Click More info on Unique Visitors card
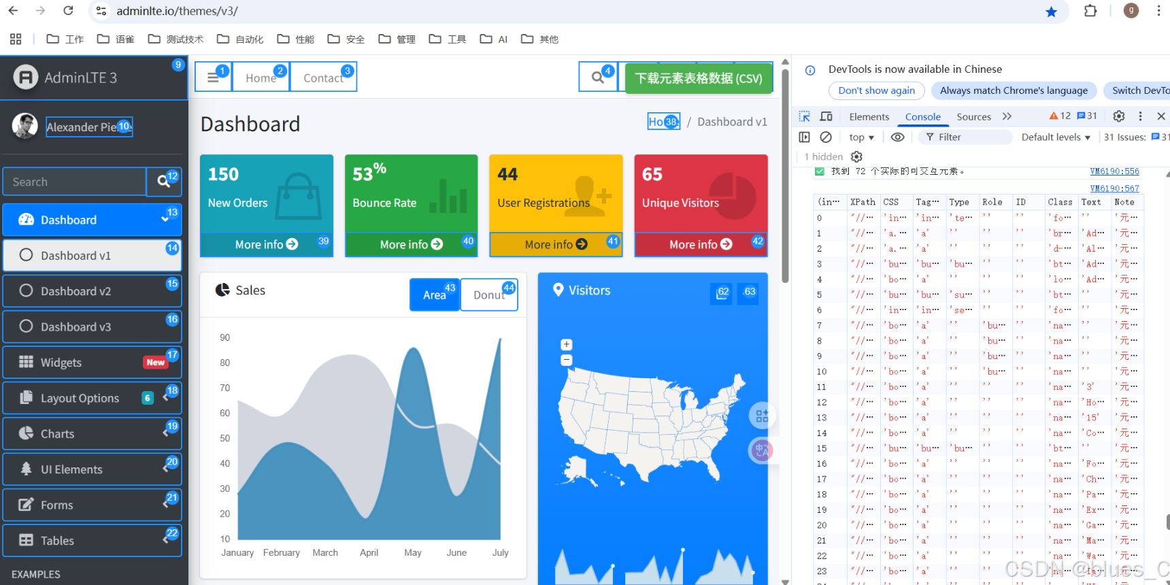This screenshot has width=1170, height=585. 701,244
